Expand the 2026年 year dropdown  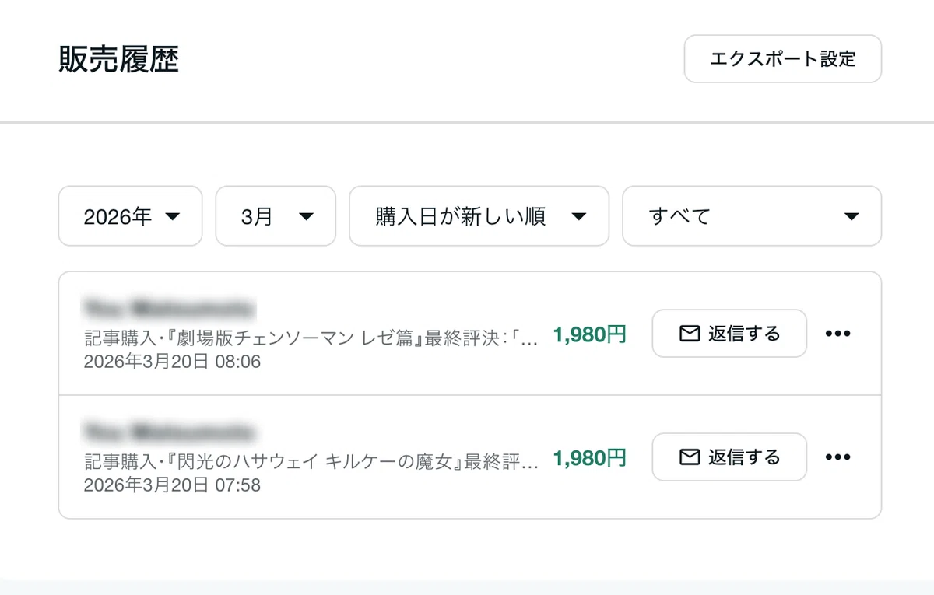click(x=130, y=215)
